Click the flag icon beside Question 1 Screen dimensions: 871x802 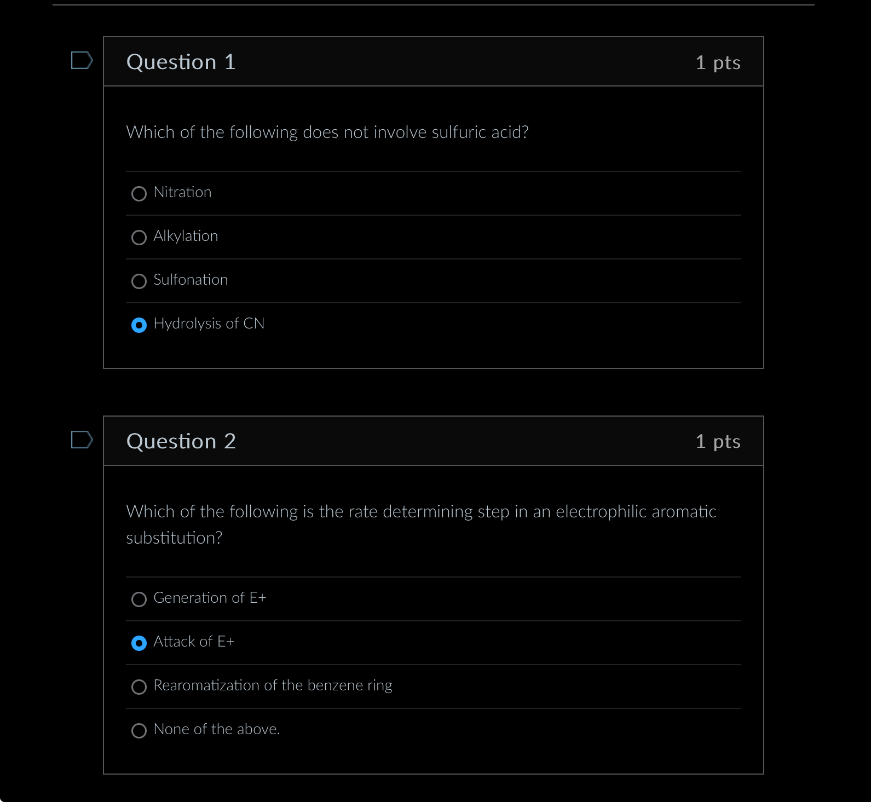pyautogui.click(x=82, y=61)
